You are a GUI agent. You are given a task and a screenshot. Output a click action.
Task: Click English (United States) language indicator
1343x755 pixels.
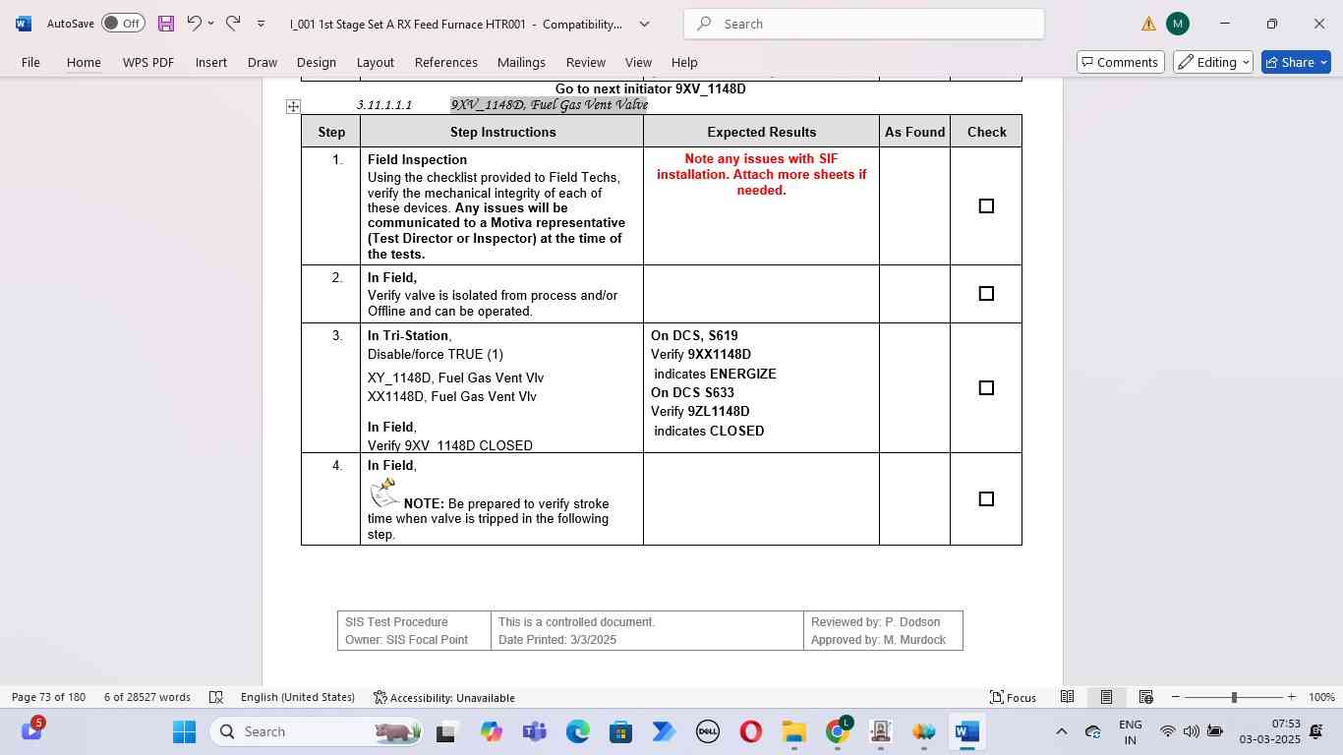298,697
